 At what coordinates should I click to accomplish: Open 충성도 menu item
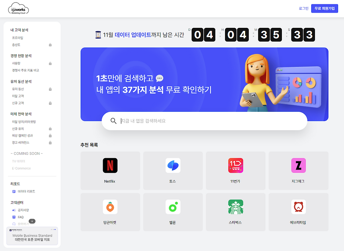(16, 45)
